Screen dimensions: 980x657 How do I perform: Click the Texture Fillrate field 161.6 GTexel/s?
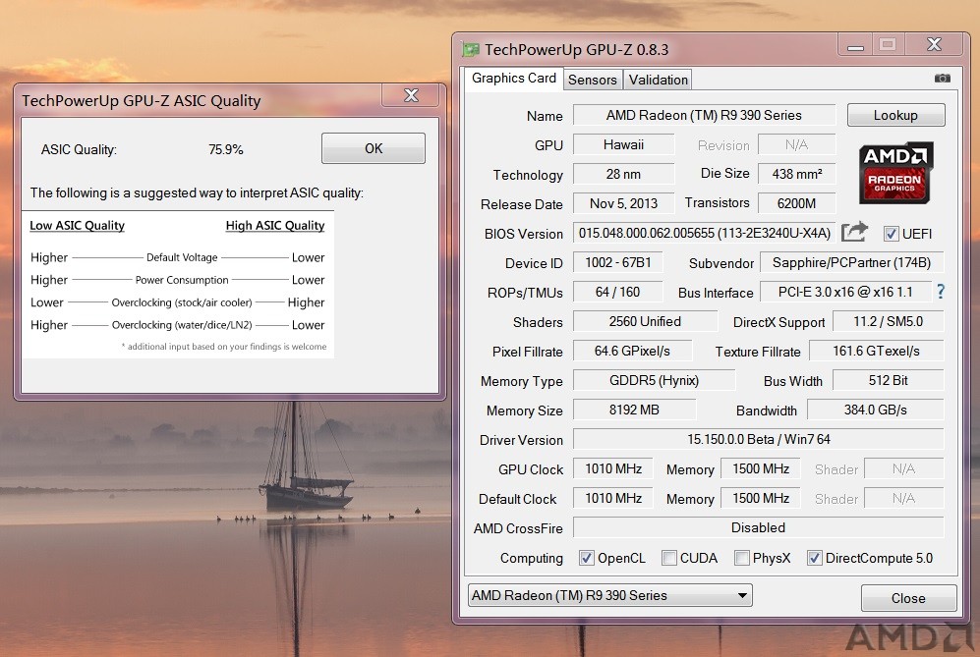(x=876, y=351)
